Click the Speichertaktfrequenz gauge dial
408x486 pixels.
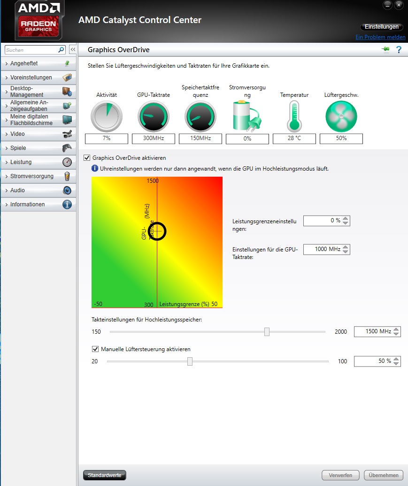[x=200, y=117]
